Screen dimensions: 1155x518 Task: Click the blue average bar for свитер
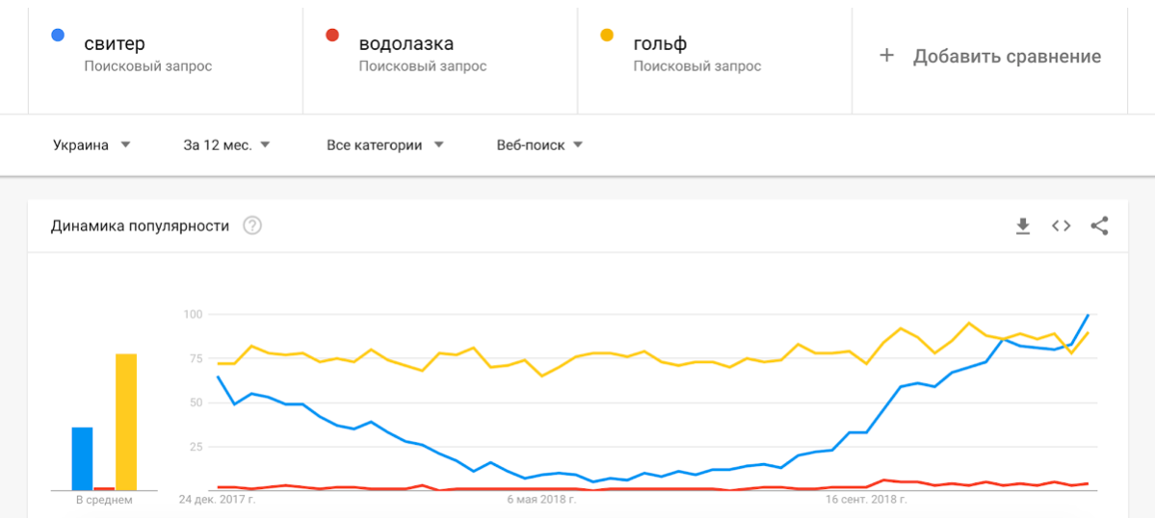pos(82,458)
